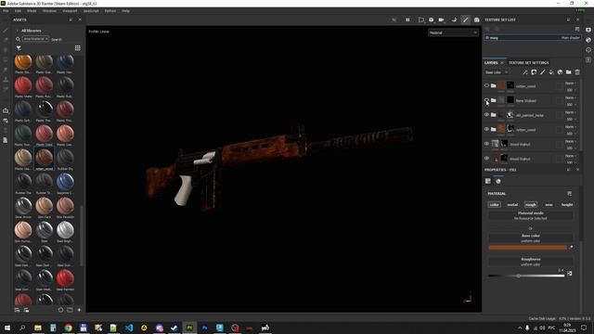Toggle the height channel button
Viewport: 594px width, 334px height.
click(x=567, y=204)
